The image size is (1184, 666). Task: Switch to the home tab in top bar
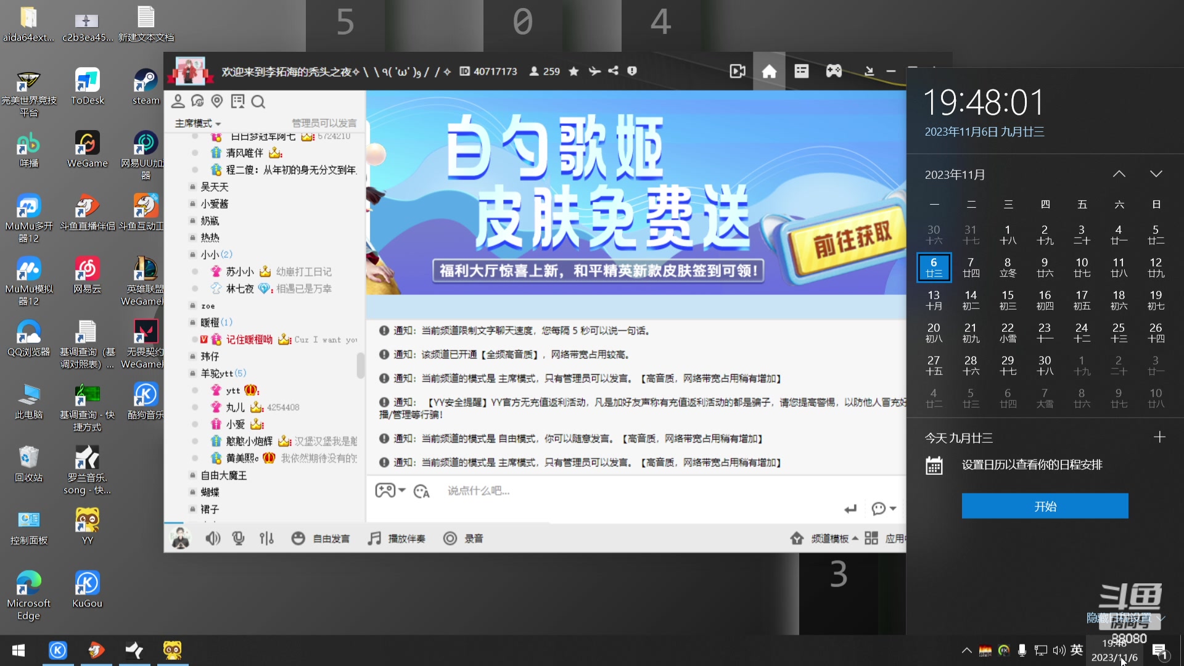coord(769,71)
